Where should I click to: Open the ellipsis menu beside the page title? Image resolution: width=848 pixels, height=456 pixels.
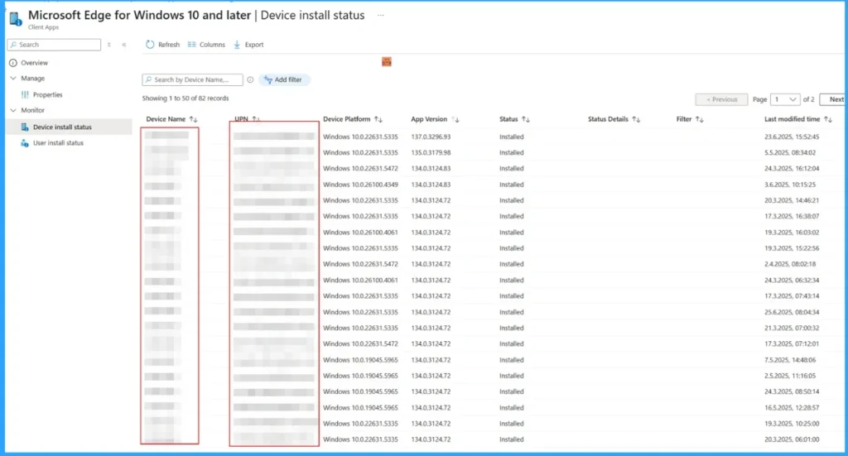[x=381, y=15]
